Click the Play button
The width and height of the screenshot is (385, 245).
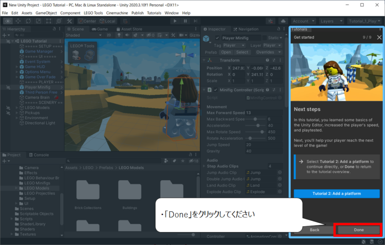pyautogui.click(x=175, y=21)
